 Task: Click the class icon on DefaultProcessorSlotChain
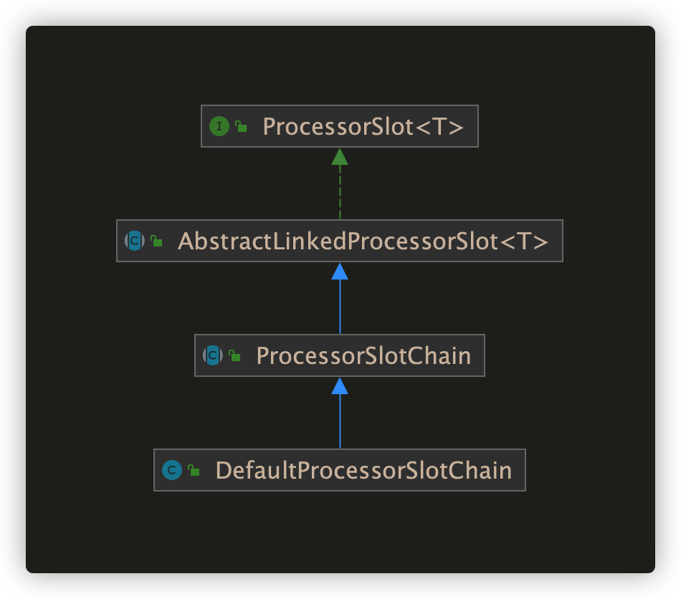171,470
